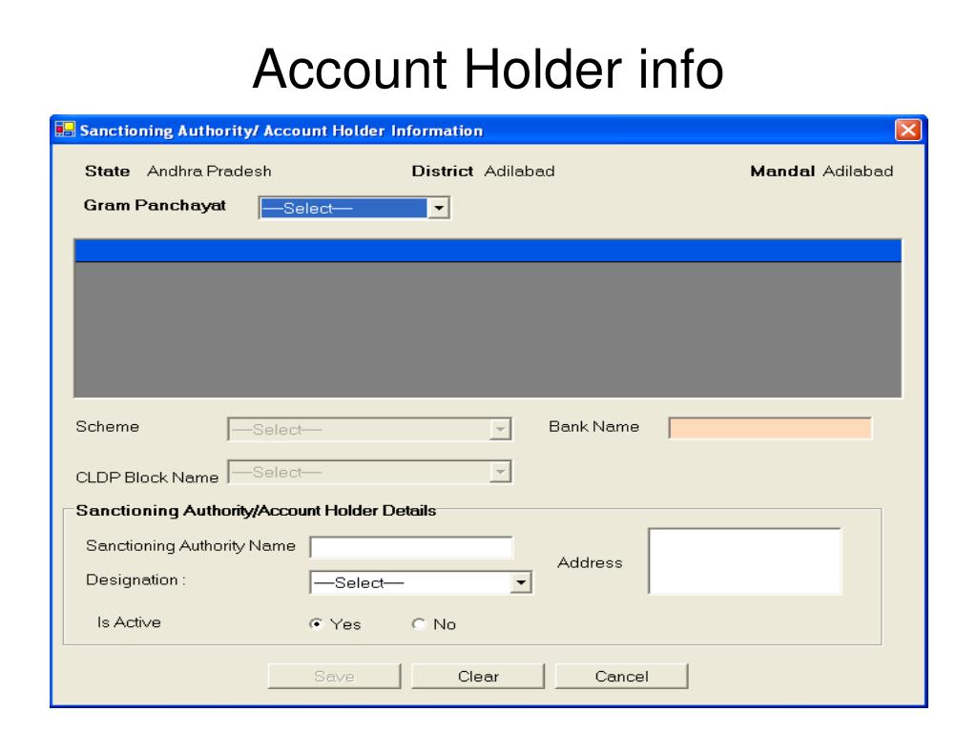Screen dimensions: 977x732
Task: Select the Yes radio for Is Active
Action: click(317, 623)
